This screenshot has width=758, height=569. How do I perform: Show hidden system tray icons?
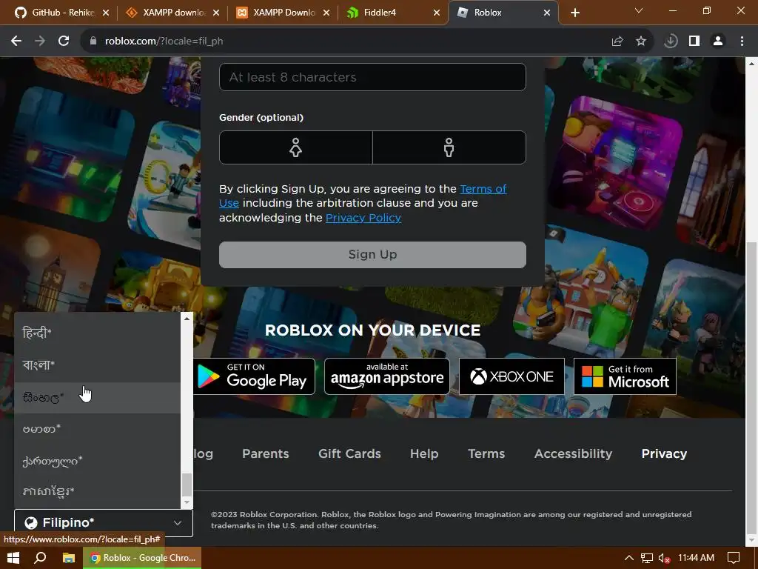click(628, 558)
